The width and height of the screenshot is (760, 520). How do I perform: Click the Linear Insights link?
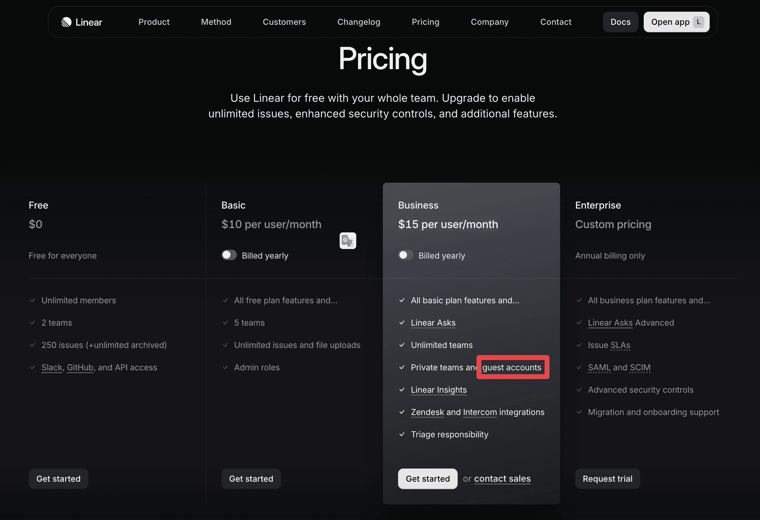[438, 389]
